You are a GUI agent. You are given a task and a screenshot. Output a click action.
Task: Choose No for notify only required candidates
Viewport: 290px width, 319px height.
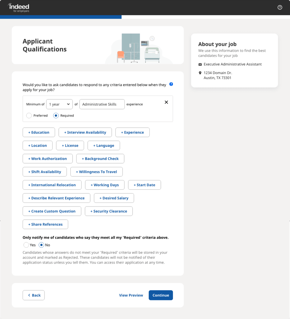[x=41, y=245]
